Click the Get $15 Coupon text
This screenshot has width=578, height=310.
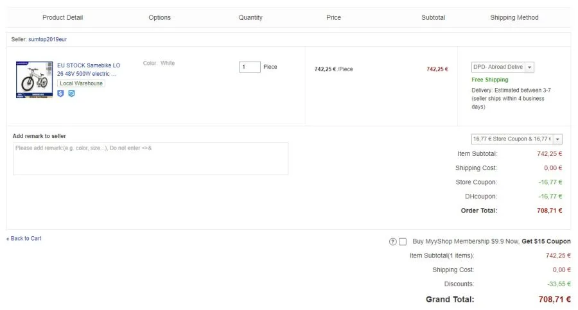click(x=546, y=242)
